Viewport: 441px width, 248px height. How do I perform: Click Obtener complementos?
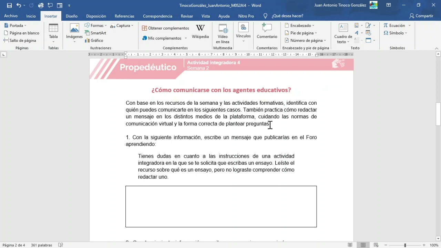click(165, 28)
